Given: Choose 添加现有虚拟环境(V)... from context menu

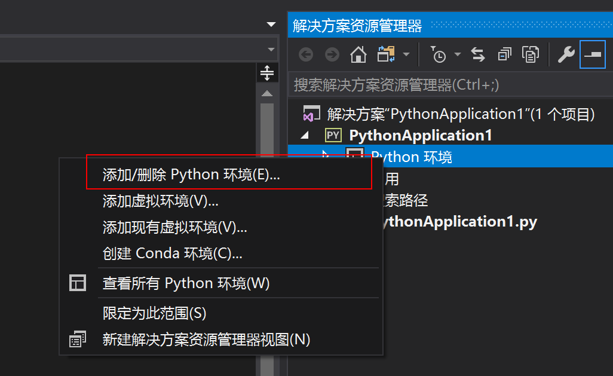Looking at the screenshot, I should click(221, 227).
